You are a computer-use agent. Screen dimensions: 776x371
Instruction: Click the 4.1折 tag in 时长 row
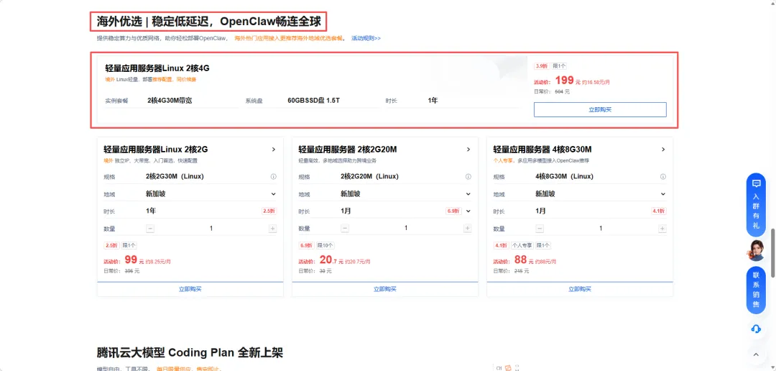tap(659, 211)
